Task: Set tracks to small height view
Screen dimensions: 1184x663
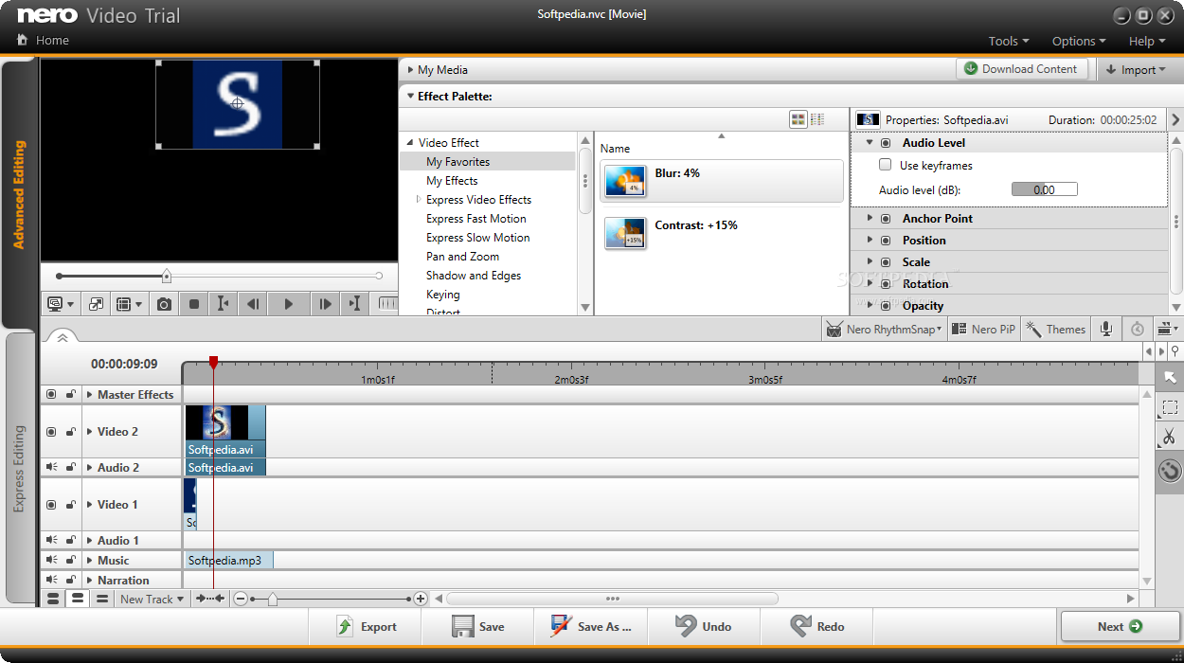Action: click(101, 599)
